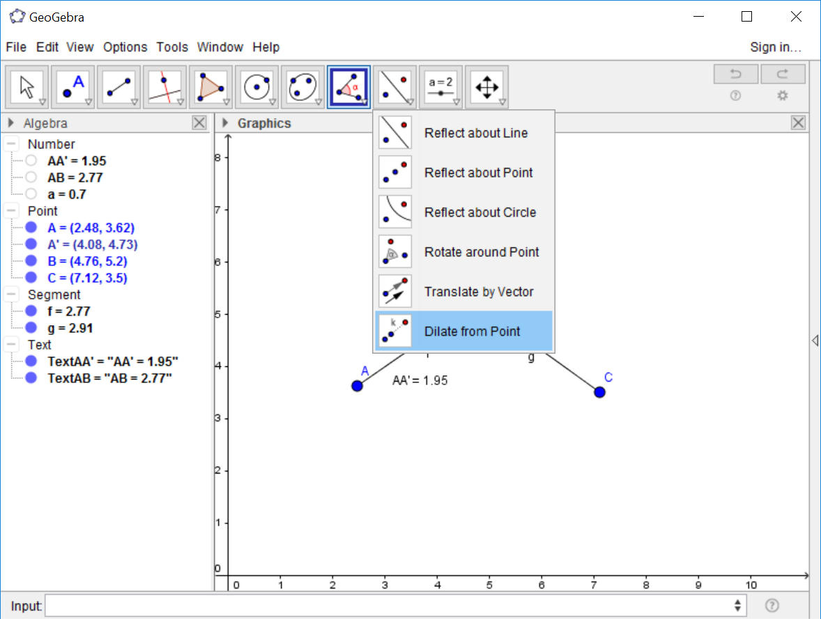This screenshot has height=619, width=821.
Task: Select the Polygon tool
Action: 210,85
